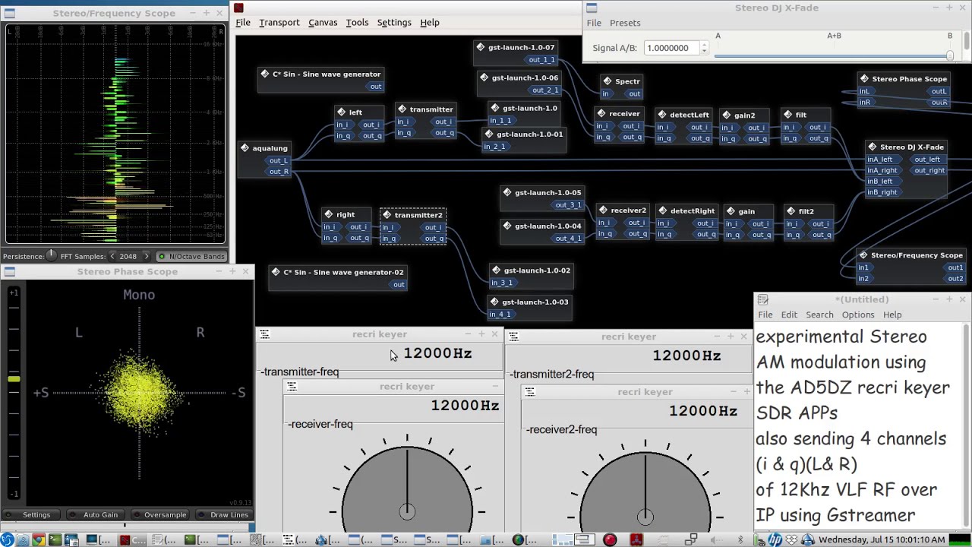
Task: Click the HP tray icon
Action: tap(774, 540)
